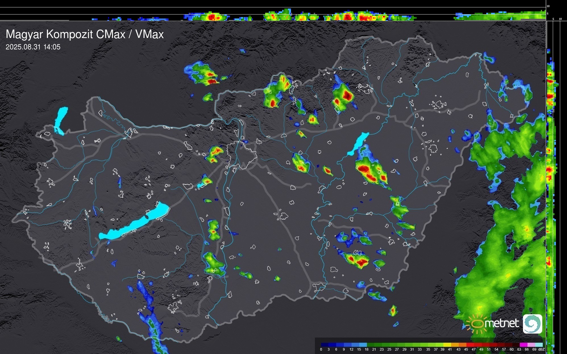Click the 10 label above right side panel
The width and height of the screenshot is (567, 354).
coord(560,19)
